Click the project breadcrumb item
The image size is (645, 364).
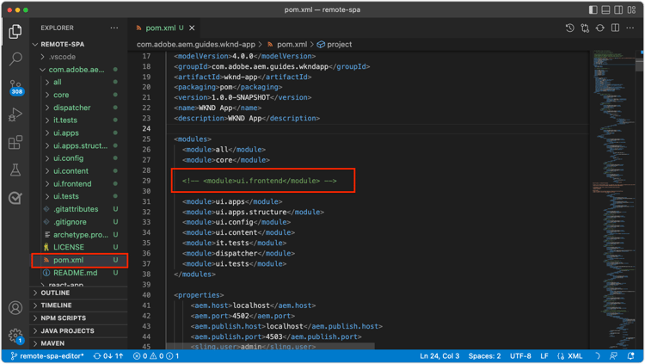339,45
